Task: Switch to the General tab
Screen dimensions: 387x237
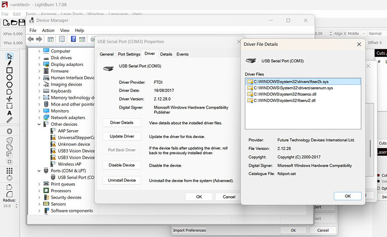Action: tap(107, 54)
